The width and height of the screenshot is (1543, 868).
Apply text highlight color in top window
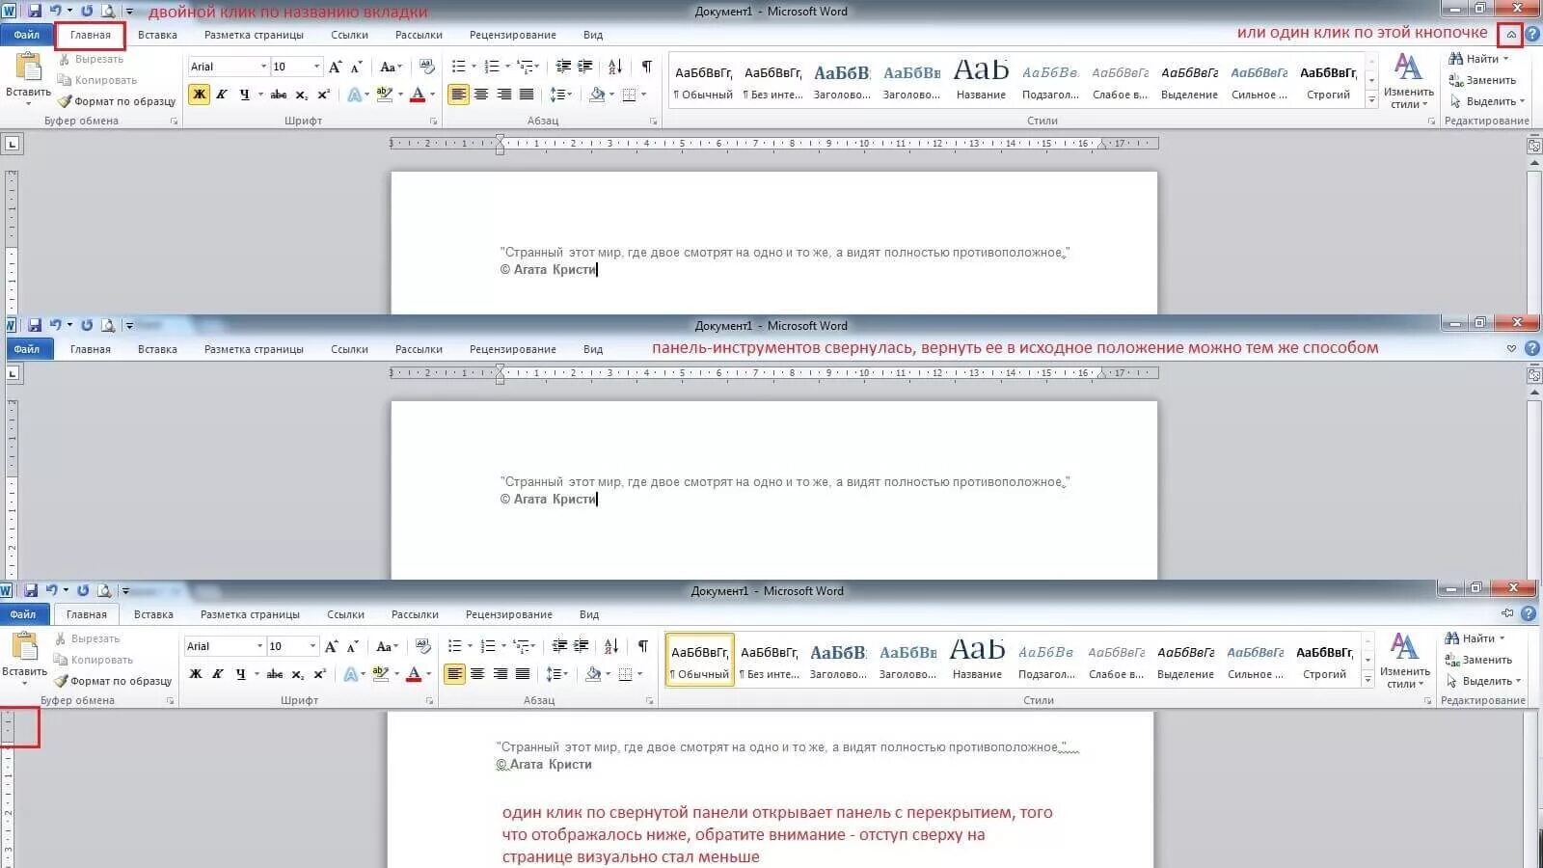pyautogui.click(x=384, y=95)
